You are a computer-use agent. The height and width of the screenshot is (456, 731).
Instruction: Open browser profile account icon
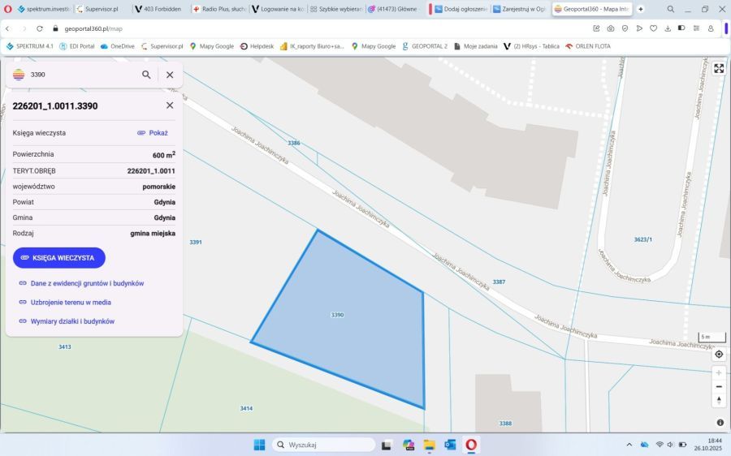pos(711,28)
